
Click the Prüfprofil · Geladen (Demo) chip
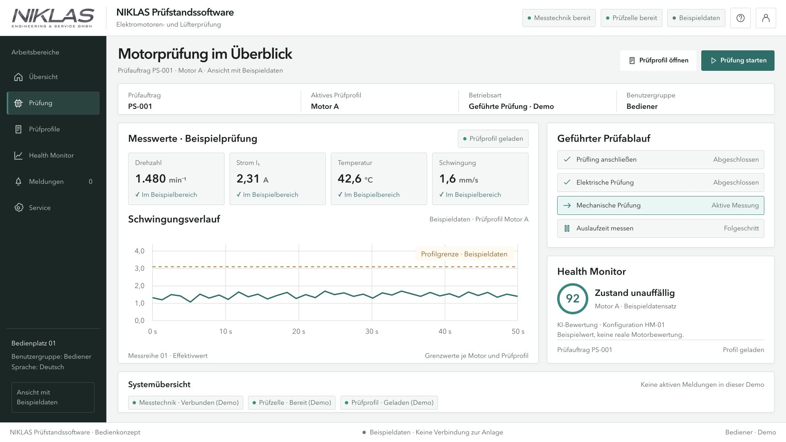pyautogui.click(x=389, y=403)
